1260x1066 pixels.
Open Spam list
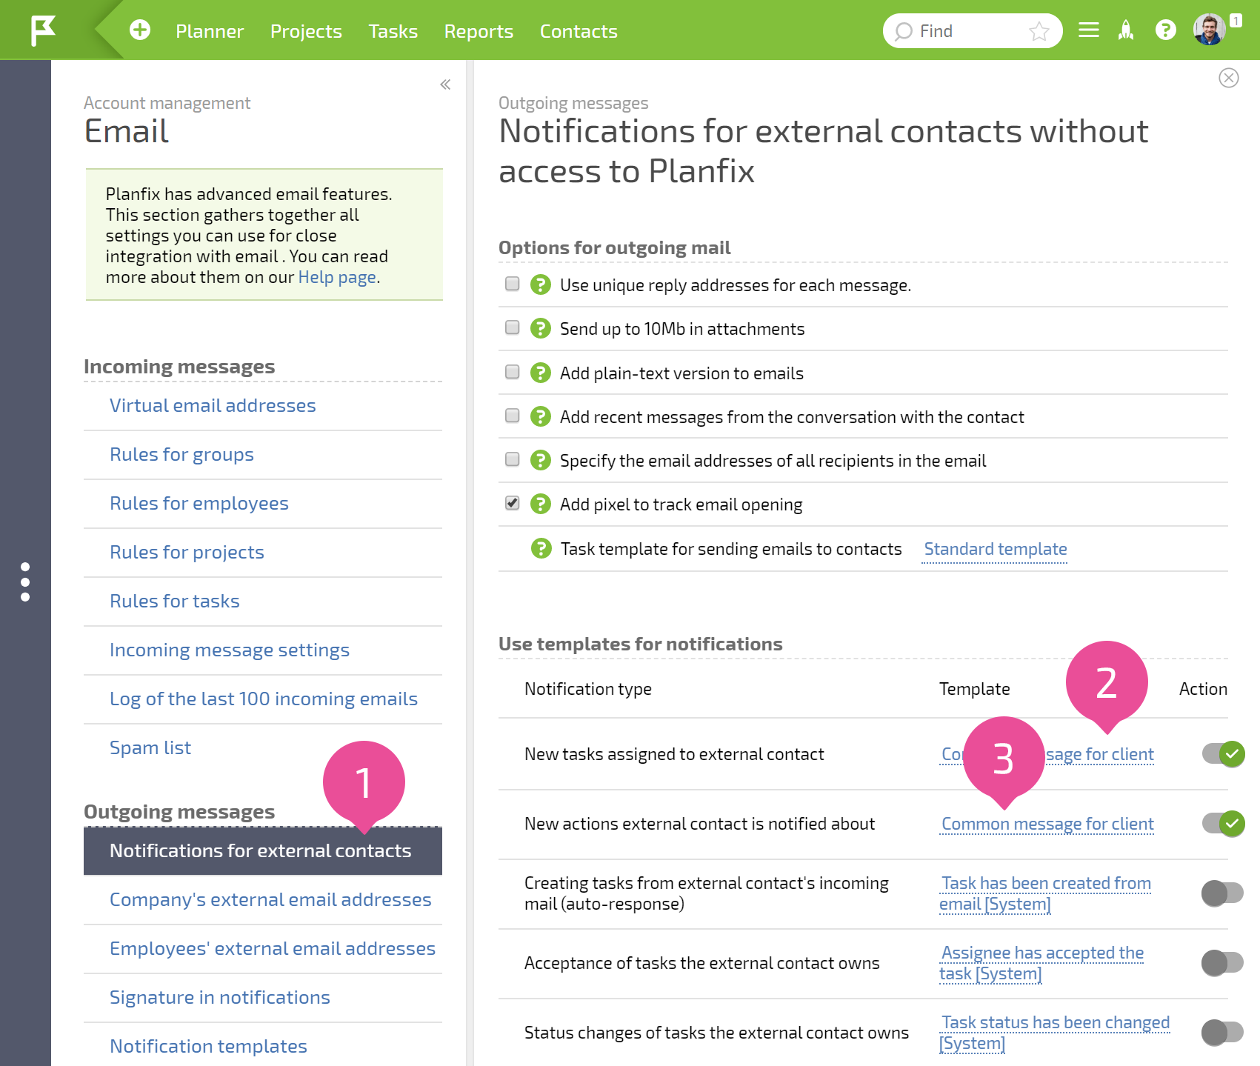coord(150,747)
